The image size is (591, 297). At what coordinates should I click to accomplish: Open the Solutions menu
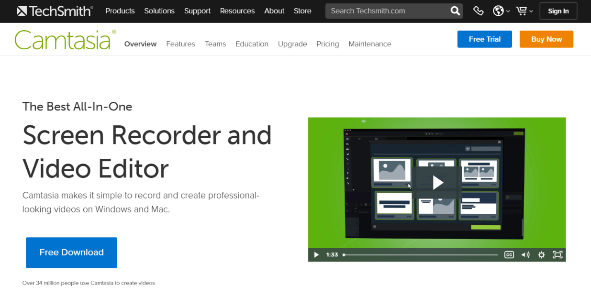[159, 11]
